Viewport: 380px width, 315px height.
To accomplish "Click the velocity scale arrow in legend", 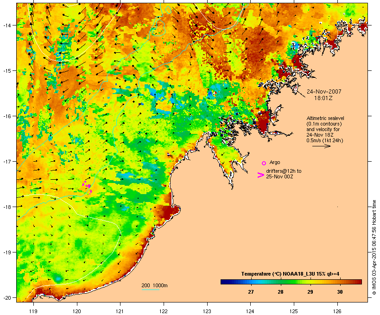I will coord(321,146).
